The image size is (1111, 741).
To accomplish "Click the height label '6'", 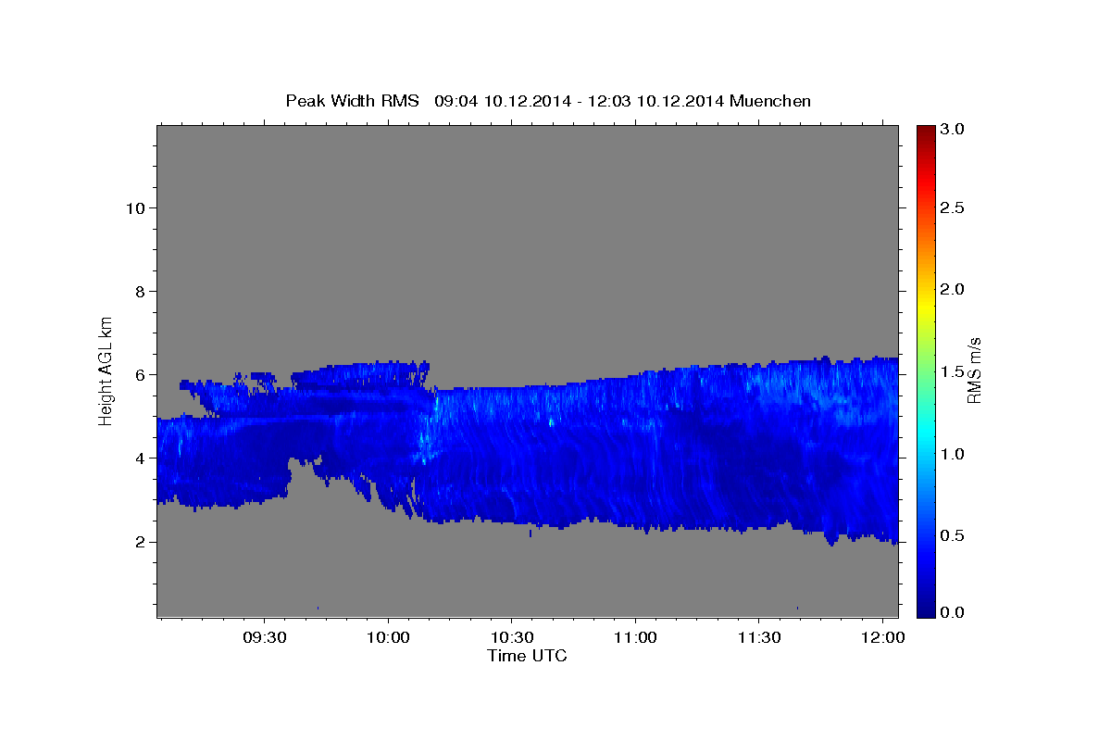I will 139,375.
